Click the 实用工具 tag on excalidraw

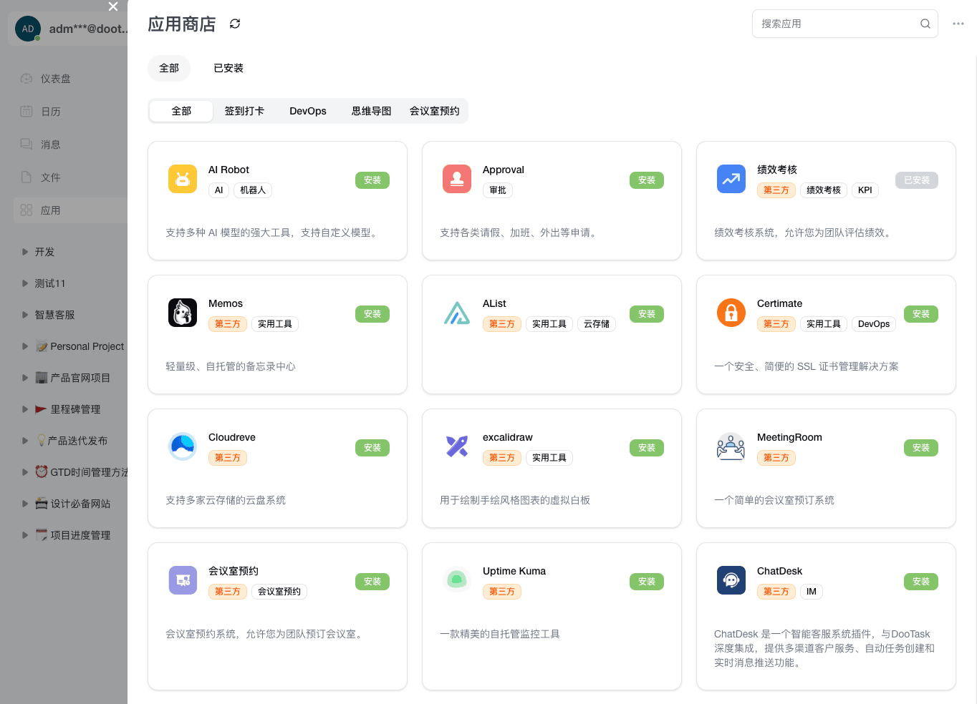coord(549,458)
